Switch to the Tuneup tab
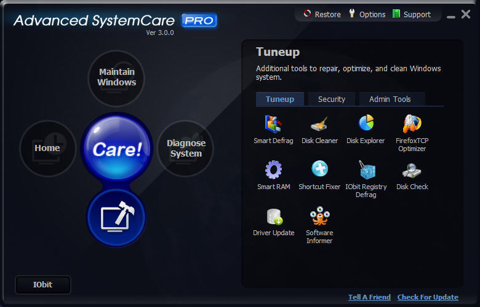Image resolution: width=480 pixels, height=307 pixels. coord(280,99)
